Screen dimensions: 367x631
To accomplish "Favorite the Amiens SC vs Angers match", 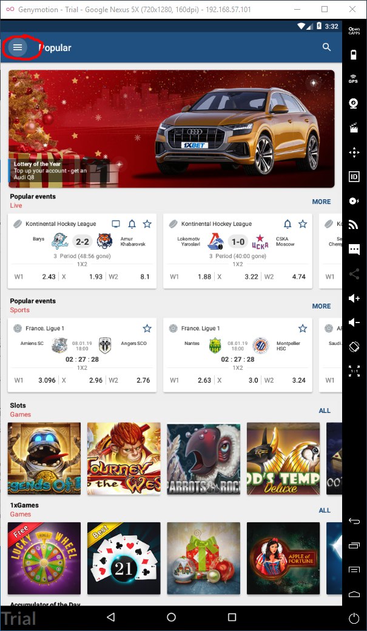I will 147,329.
